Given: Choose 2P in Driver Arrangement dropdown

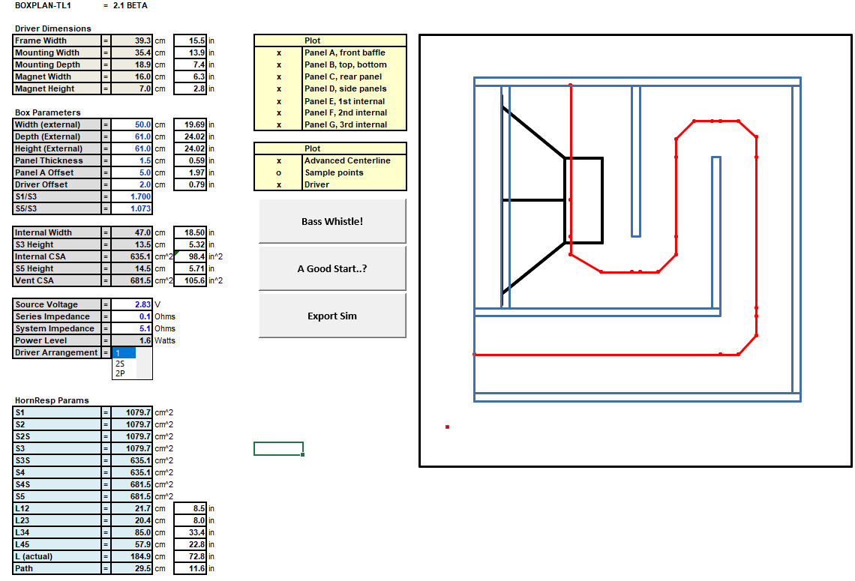Looking at the screenshot, I should (124, 373).
